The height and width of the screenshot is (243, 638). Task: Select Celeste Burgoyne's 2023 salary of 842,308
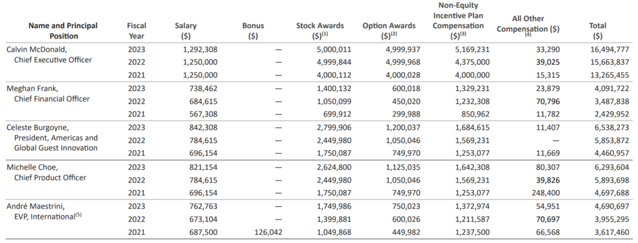(x=202, y=127)
